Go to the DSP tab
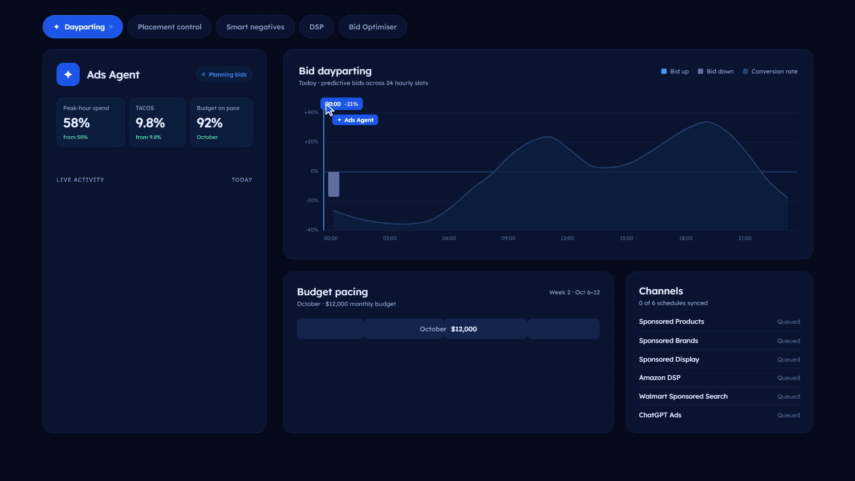Viewport: 855px width, 481px height. pos(317,27)
